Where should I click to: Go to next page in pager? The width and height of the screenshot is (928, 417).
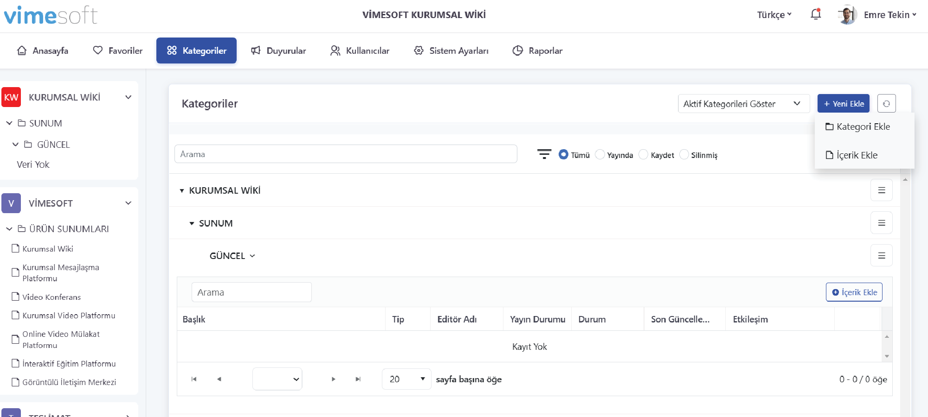click(x=333, y=379)
